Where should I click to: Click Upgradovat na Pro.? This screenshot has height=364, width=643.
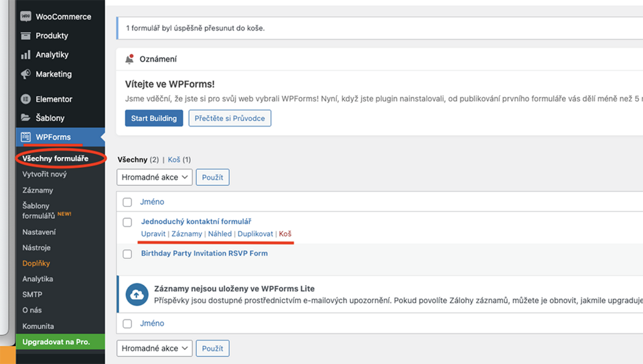tap(60, 342)
